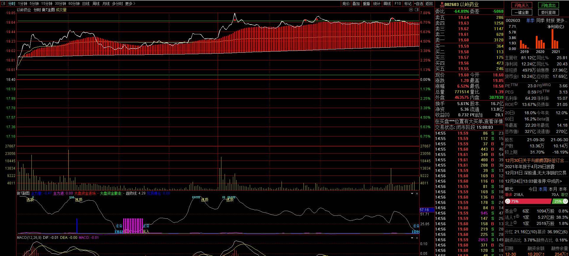This screenshot has height=256, width=569.
Task: Switch to 分时 intraday tab
Action: coord(12,4)
